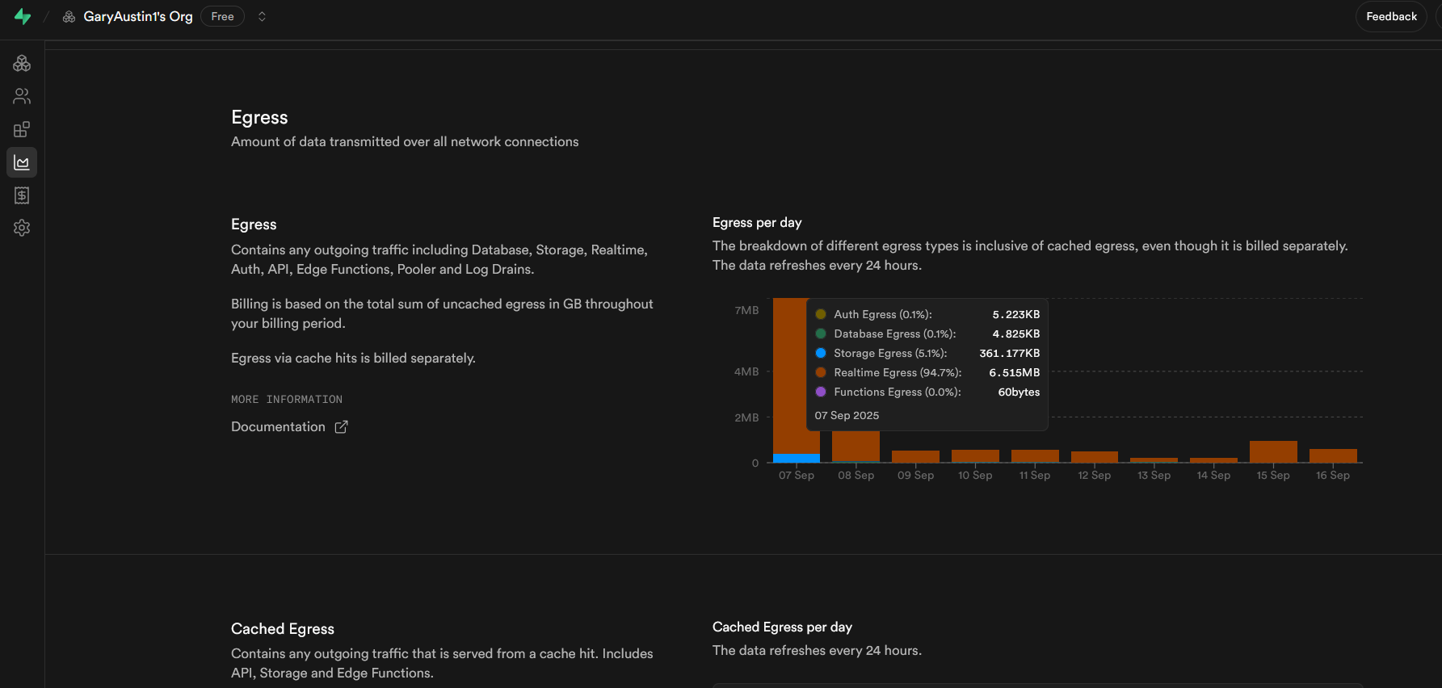The height and width of the screenshot is (688, 1442).
Task: Click the "2MB" y-axis label
Action: click(746, 417)
